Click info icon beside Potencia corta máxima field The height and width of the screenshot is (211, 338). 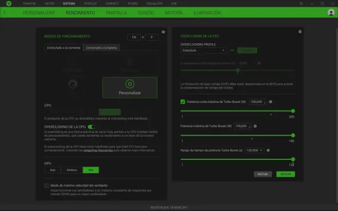click(270, 101)
